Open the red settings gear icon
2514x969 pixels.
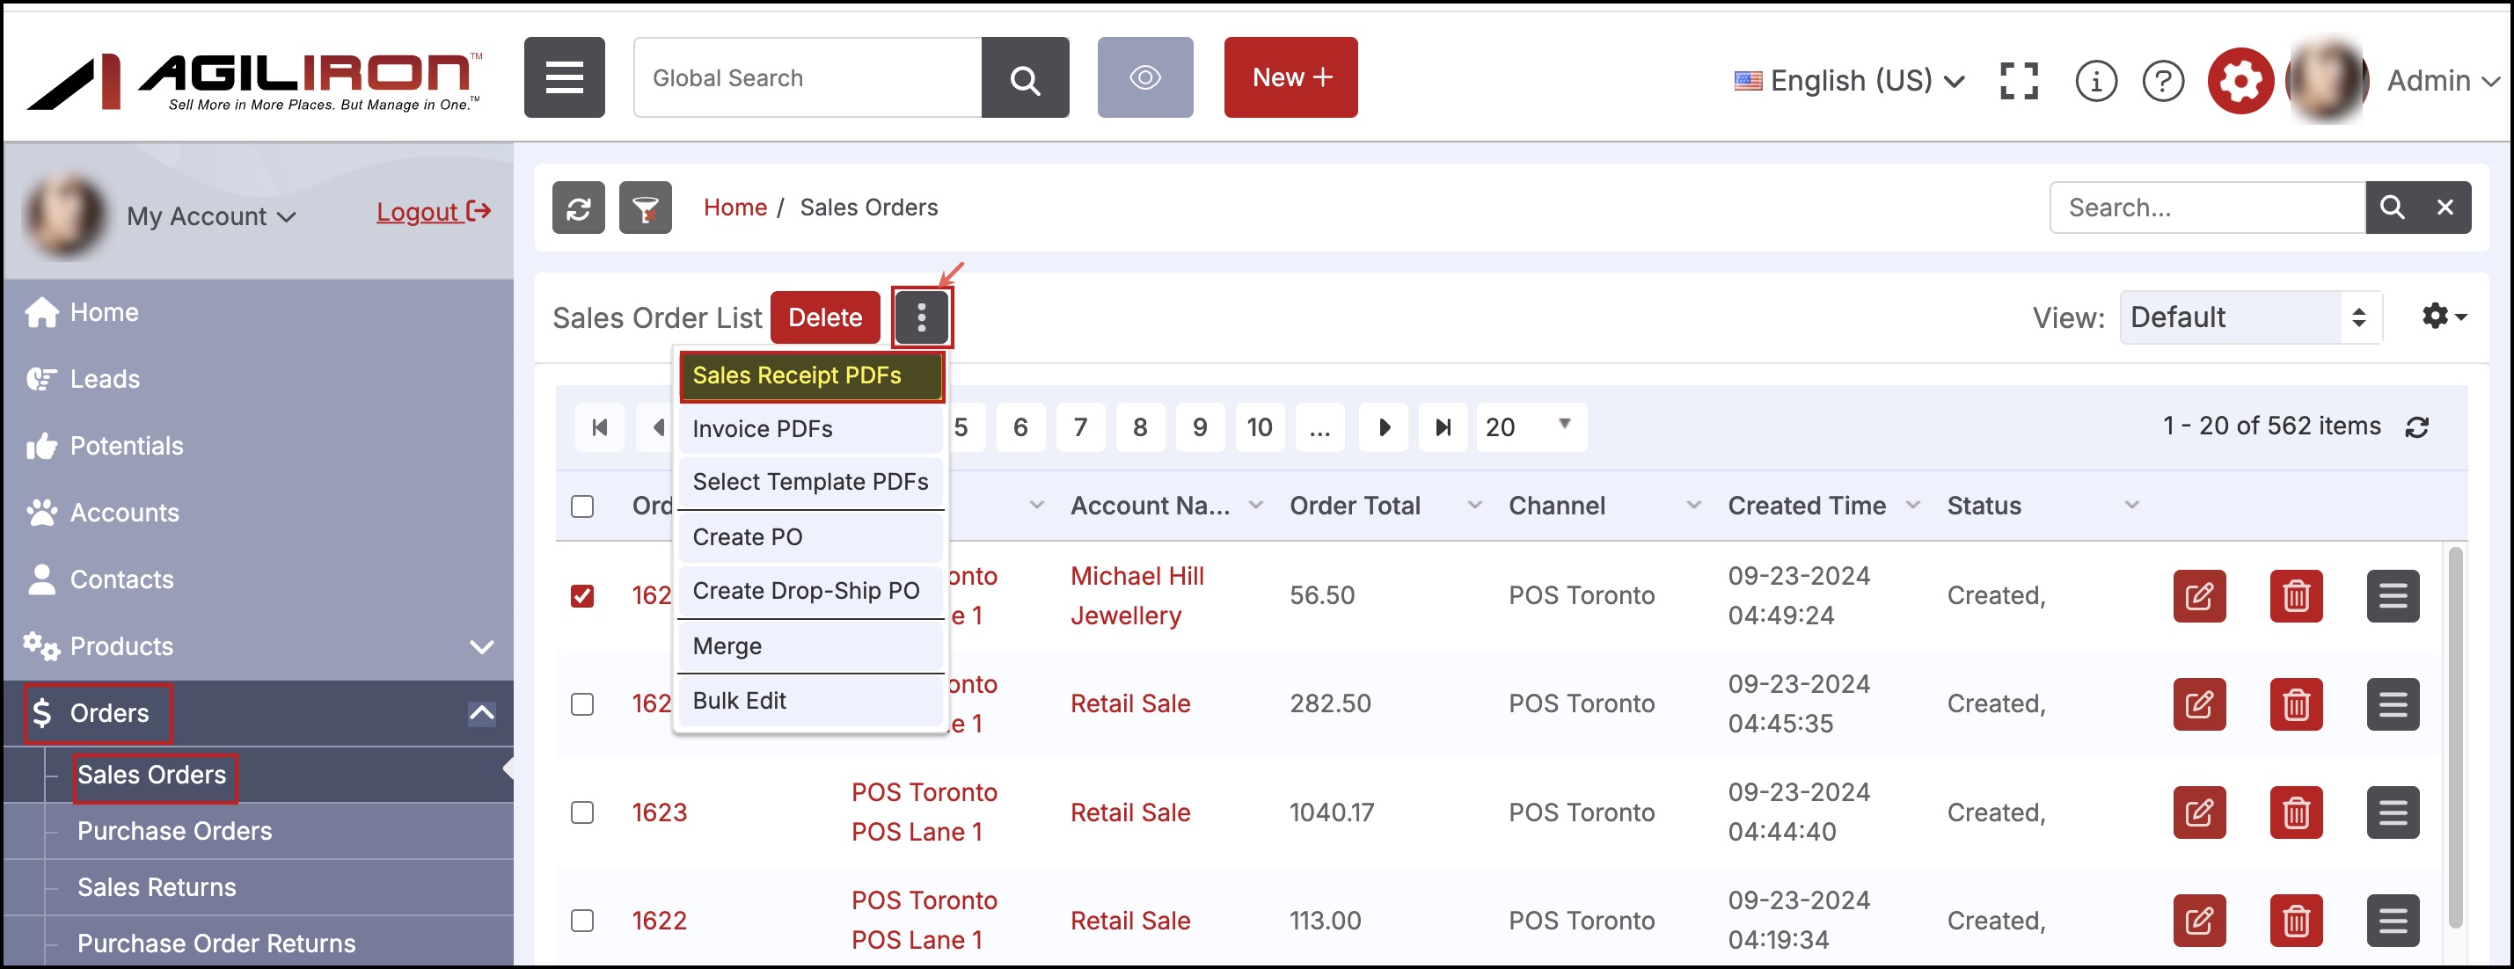tap(2240, 81)
